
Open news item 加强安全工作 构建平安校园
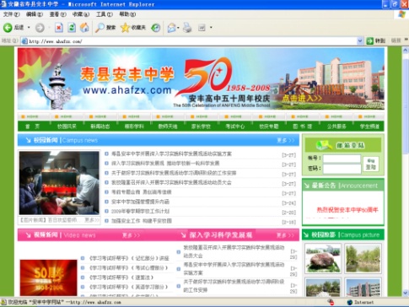tap(142, 221)
